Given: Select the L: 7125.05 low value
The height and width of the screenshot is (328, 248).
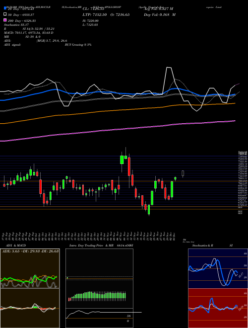Looking at the screenshot, I should [x=90, y=25].
